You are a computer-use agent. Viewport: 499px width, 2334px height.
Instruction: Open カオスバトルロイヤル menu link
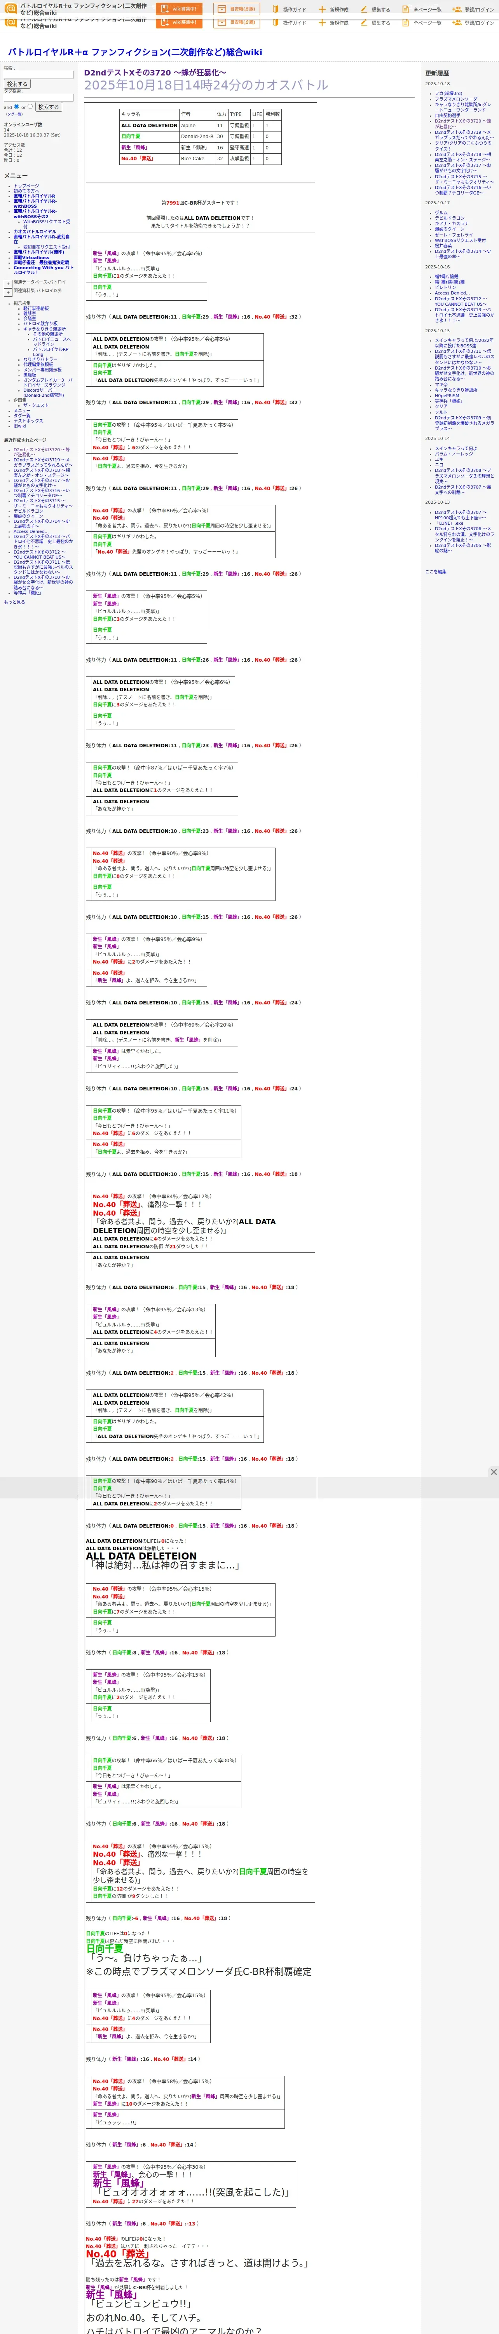click(35, 231)
